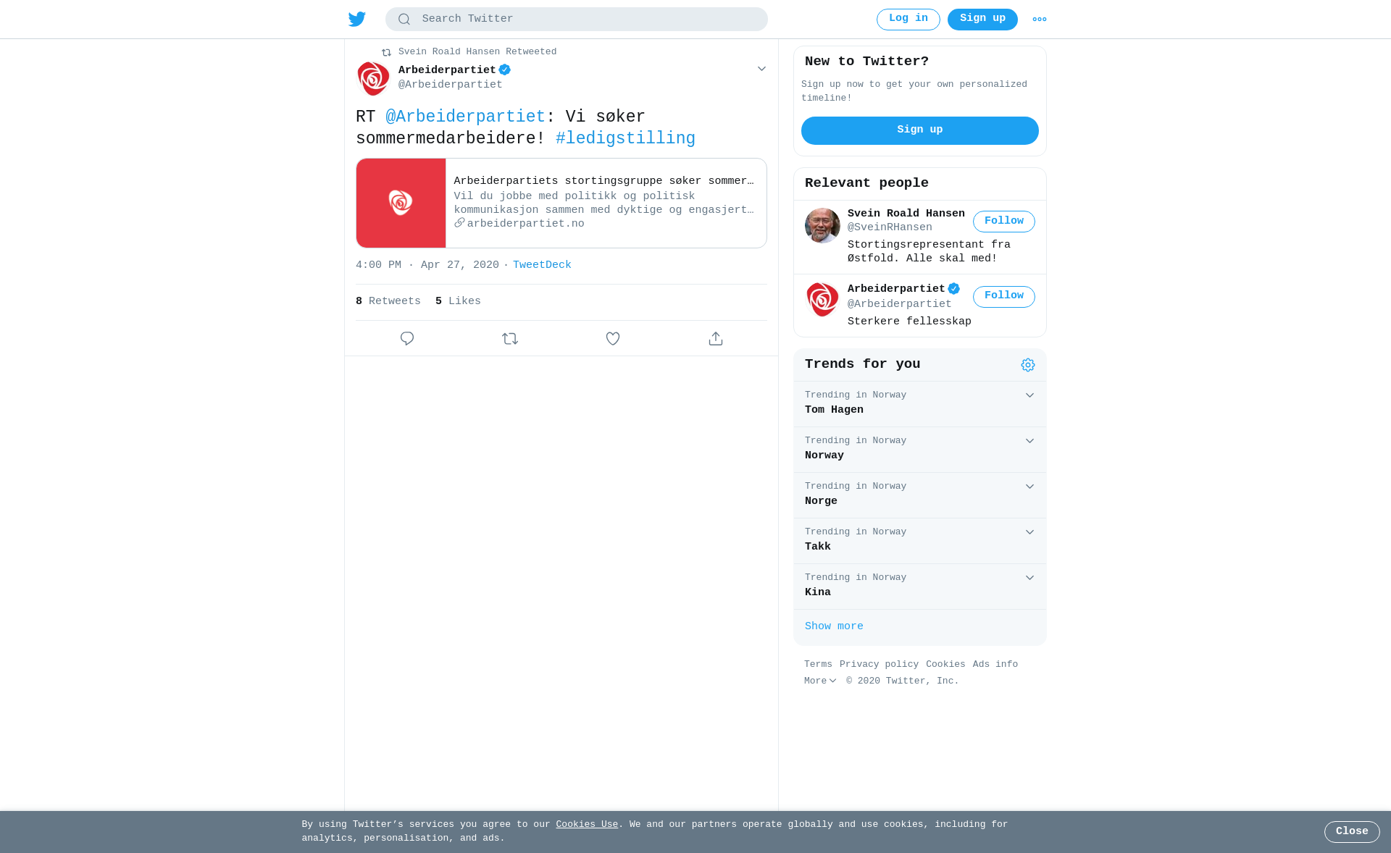Expand tweet options chevron beside Arbeiderpartiet
The height and width of the screenshot is (853, 1391).
[x=761, y=69]
